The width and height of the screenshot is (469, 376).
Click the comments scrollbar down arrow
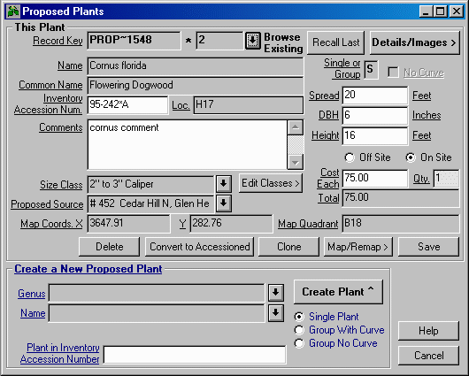pyautogui.click(x=296, y=163)
